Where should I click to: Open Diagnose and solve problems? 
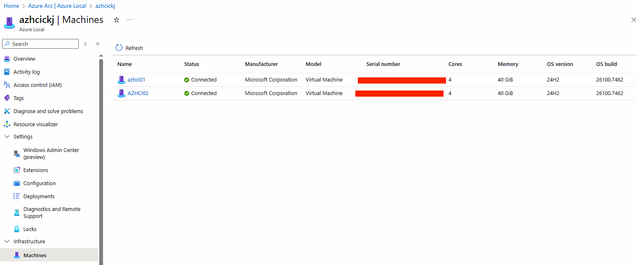click(x=48, y=111)
